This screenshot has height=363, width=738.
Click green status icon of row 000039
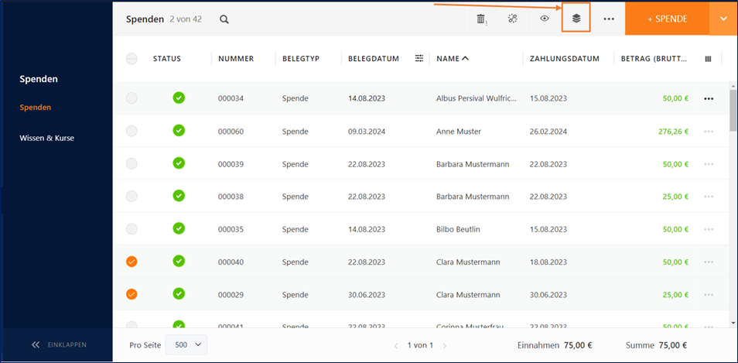click(x=179, y=163)
